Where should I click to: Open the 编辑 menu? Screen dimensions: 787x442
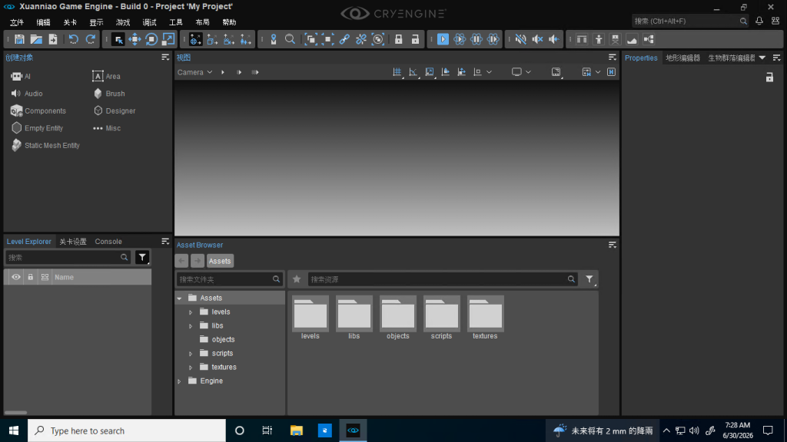(43, 22)
